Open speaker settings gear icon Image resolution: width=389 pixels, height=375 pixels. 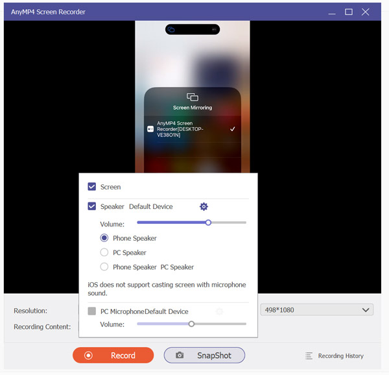(204, 206)
